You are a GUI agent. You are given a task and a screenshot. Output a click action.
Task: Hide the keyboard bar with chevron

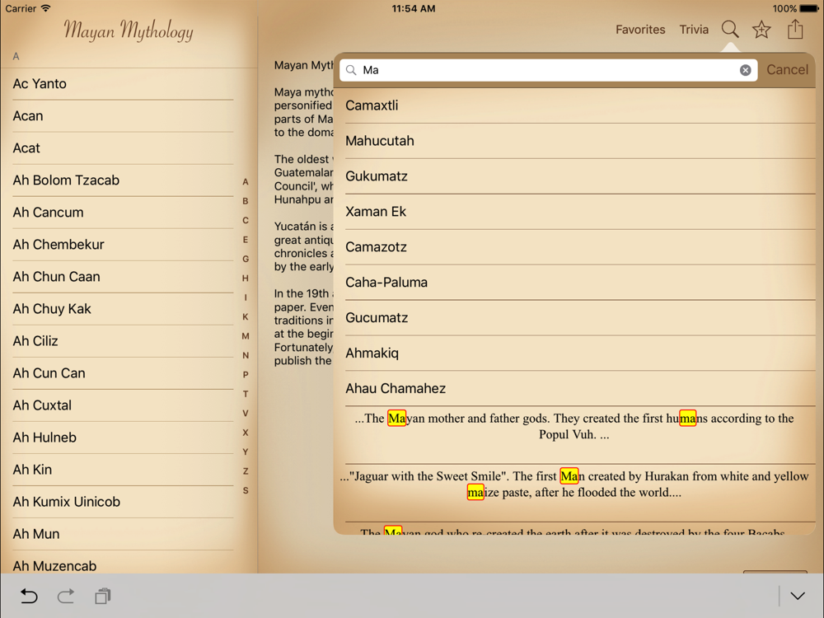pyautogui.click(x=798, y=596)
